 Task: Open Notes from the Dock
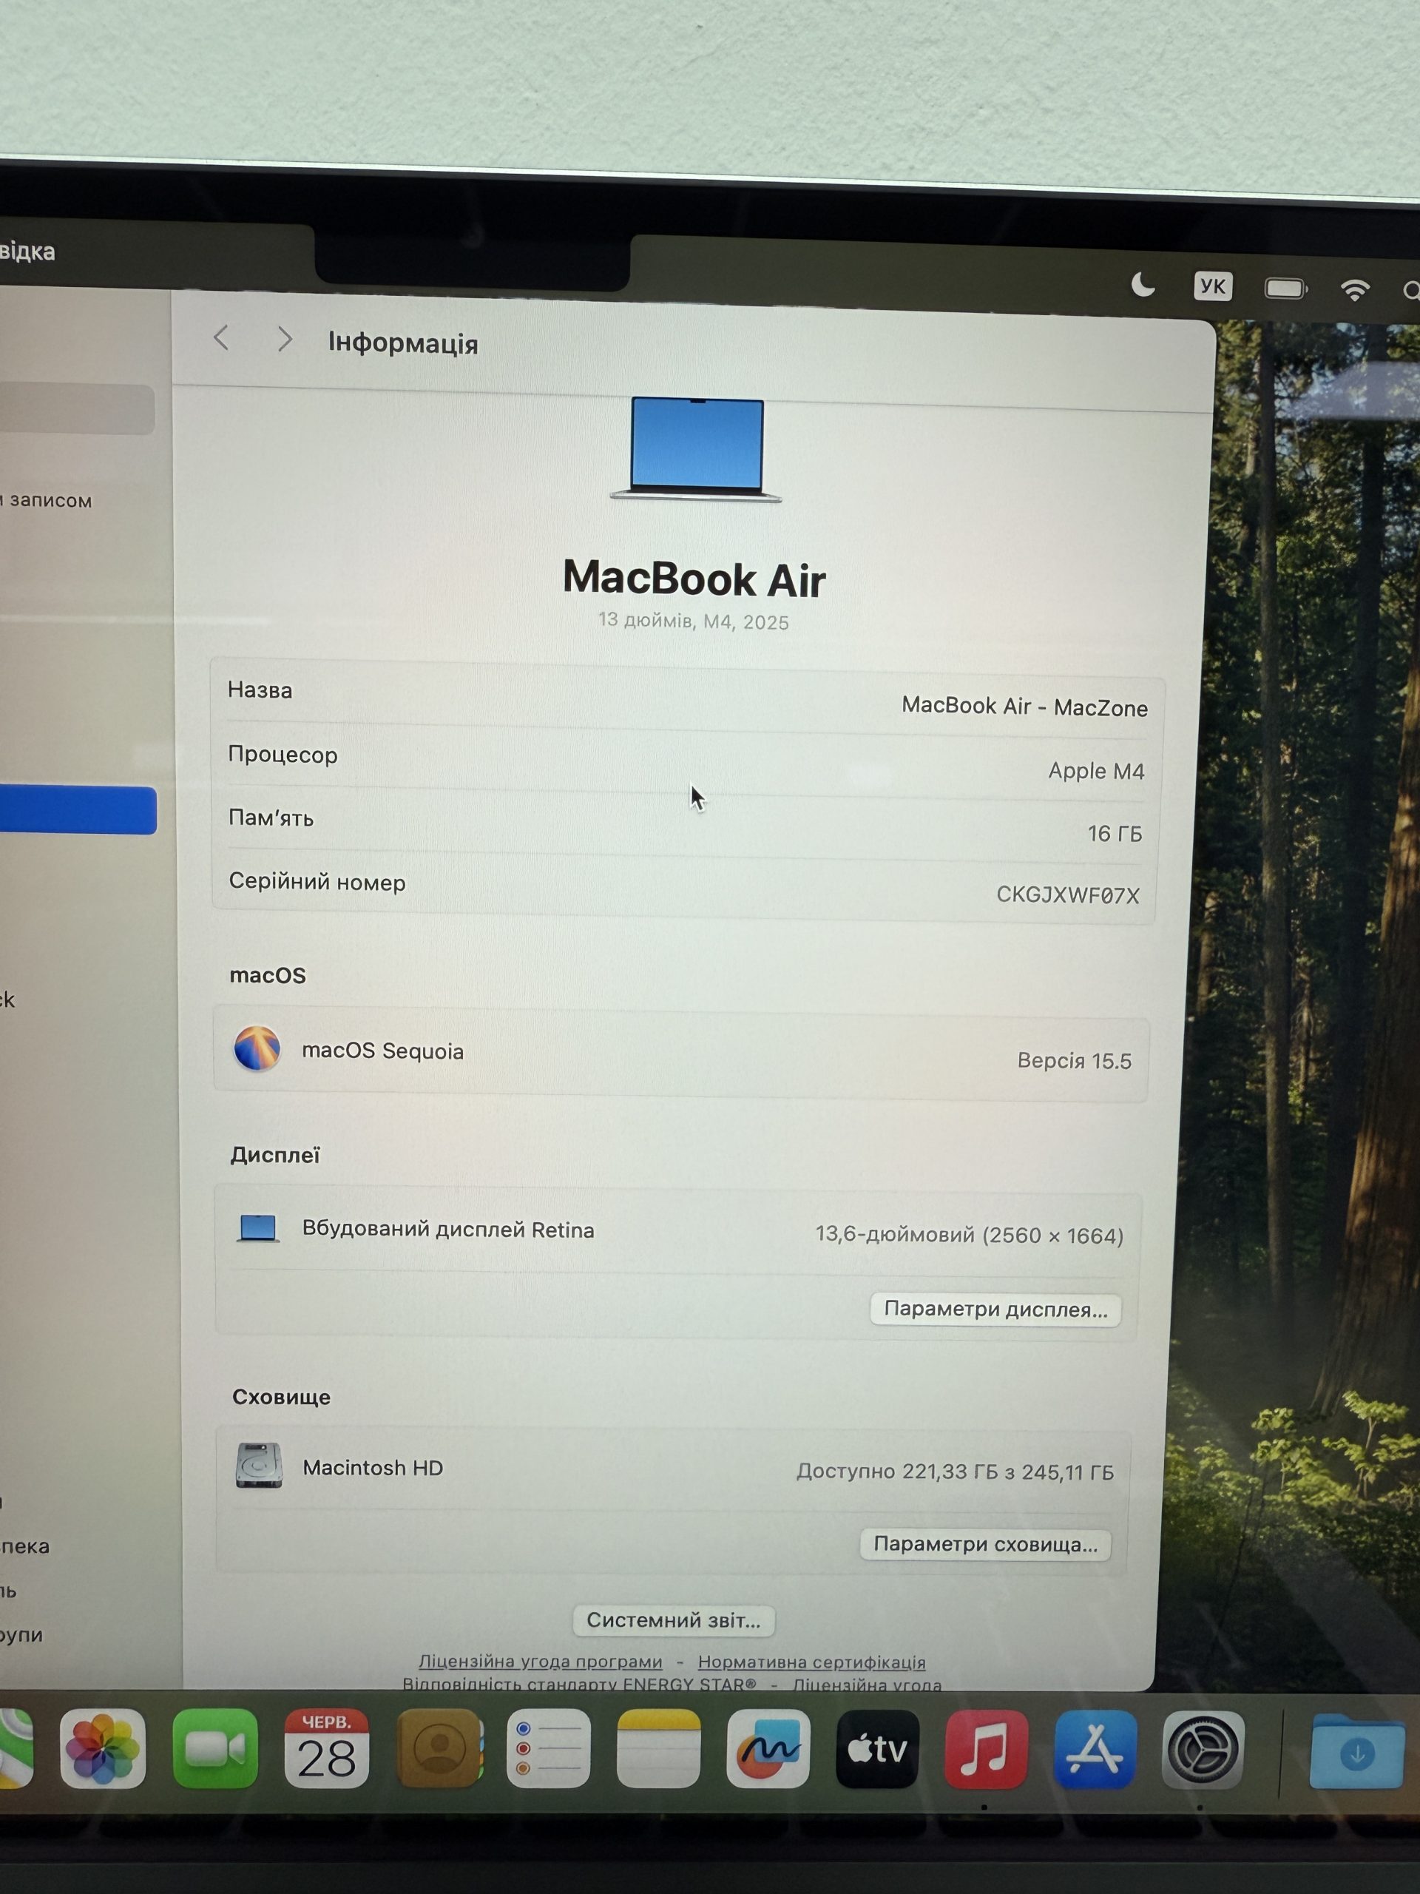coord(658,1748)
